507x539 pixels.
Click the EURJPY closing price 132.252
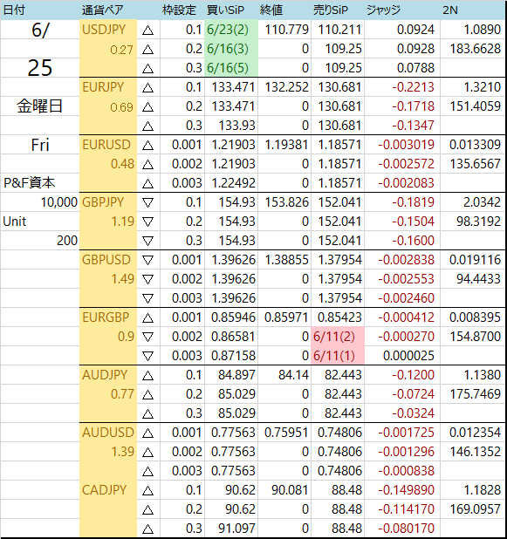click(286, 87)
